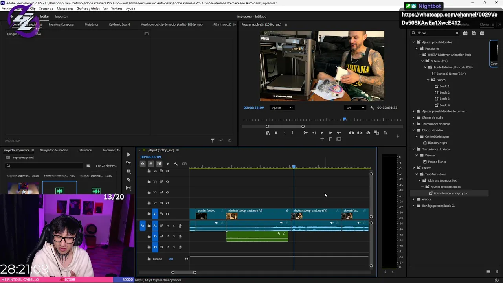Open the Metadatos panel tab

pyautogui.click(x=92, y=24)
